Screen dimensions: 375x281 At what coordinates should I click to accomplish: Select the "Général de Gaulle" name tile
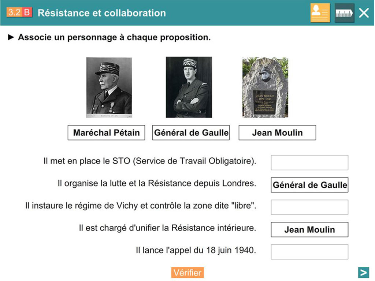pos(191,132)
